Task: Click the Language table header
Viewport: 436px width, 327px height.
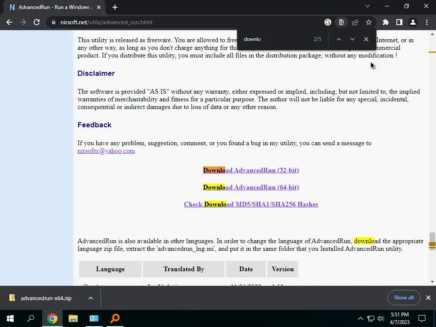Action: (x=110, y=269)
